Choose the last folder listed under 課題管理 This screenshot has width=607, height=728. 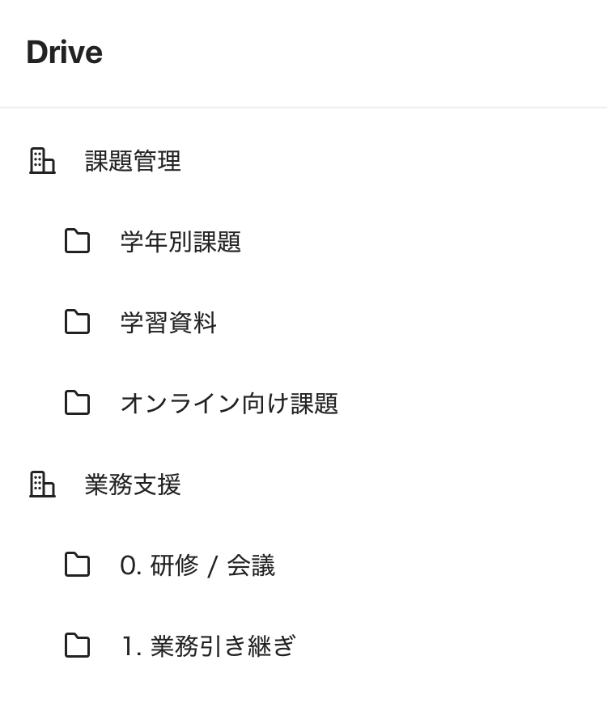coord(229,404)
